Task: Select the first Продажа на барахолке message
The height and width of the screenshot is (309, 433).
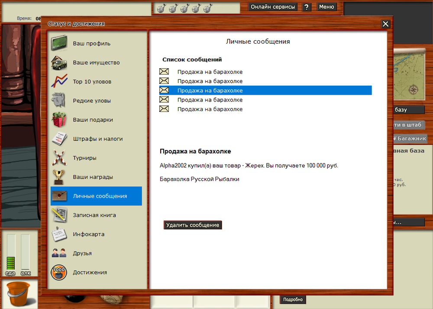Action: point(210,72)
